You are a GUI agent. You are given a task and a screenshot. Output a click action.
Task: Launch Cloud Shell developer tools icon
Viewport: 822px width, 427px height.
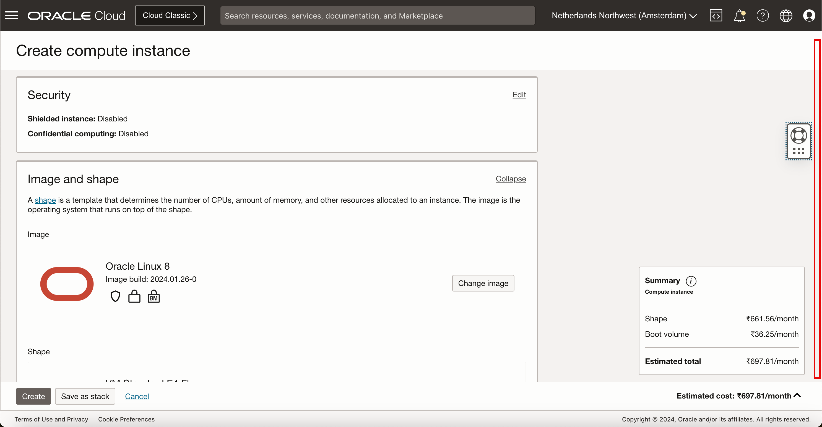pos(716,15)
